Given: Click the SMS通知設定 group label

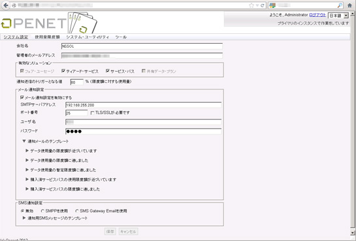Looking at the screenshot, I should (x=30, y=202).
